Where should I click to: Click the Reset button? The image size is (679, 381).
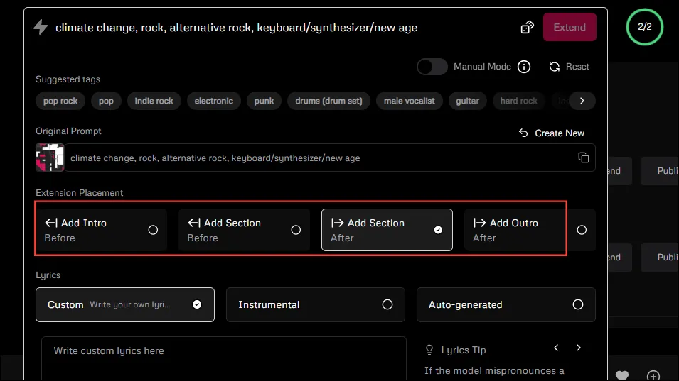coord(569,67)
